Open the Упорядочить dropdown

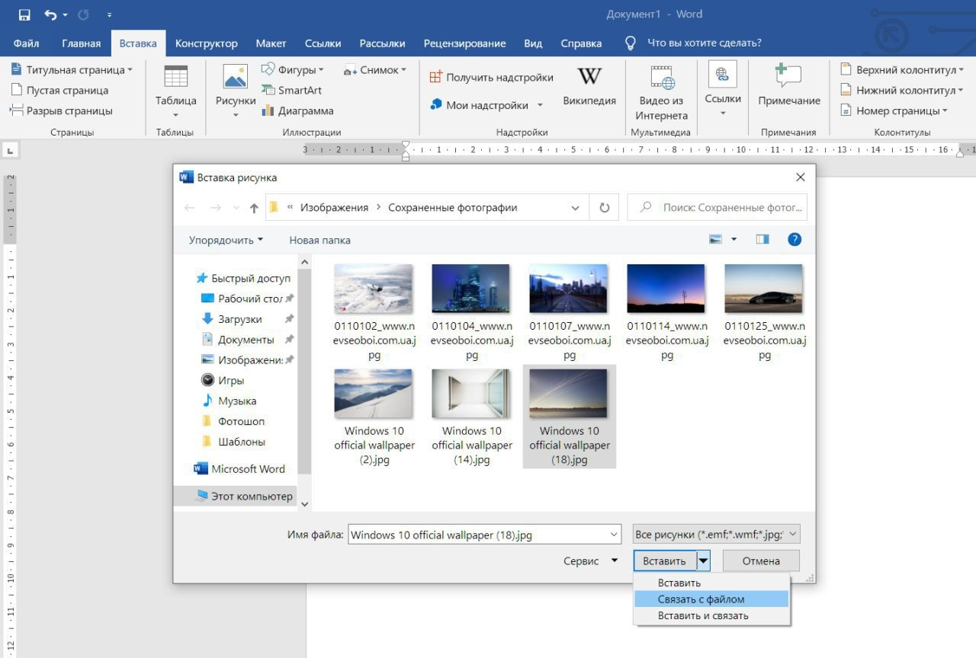[226, 240]
